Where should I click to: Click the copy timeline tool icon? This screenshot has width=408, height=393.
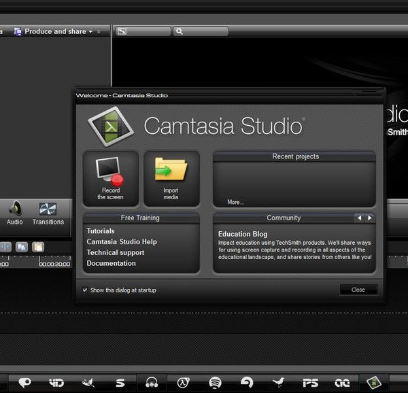[x=22, y=247]
